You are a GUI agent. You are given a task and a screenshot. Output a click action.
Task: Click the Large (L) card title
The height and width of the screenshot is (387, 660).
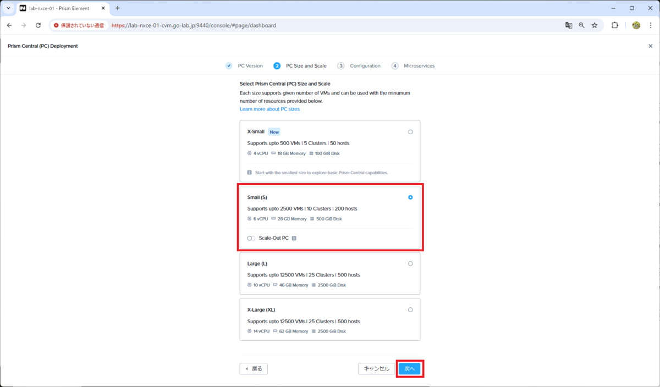(x=257, y=264)
